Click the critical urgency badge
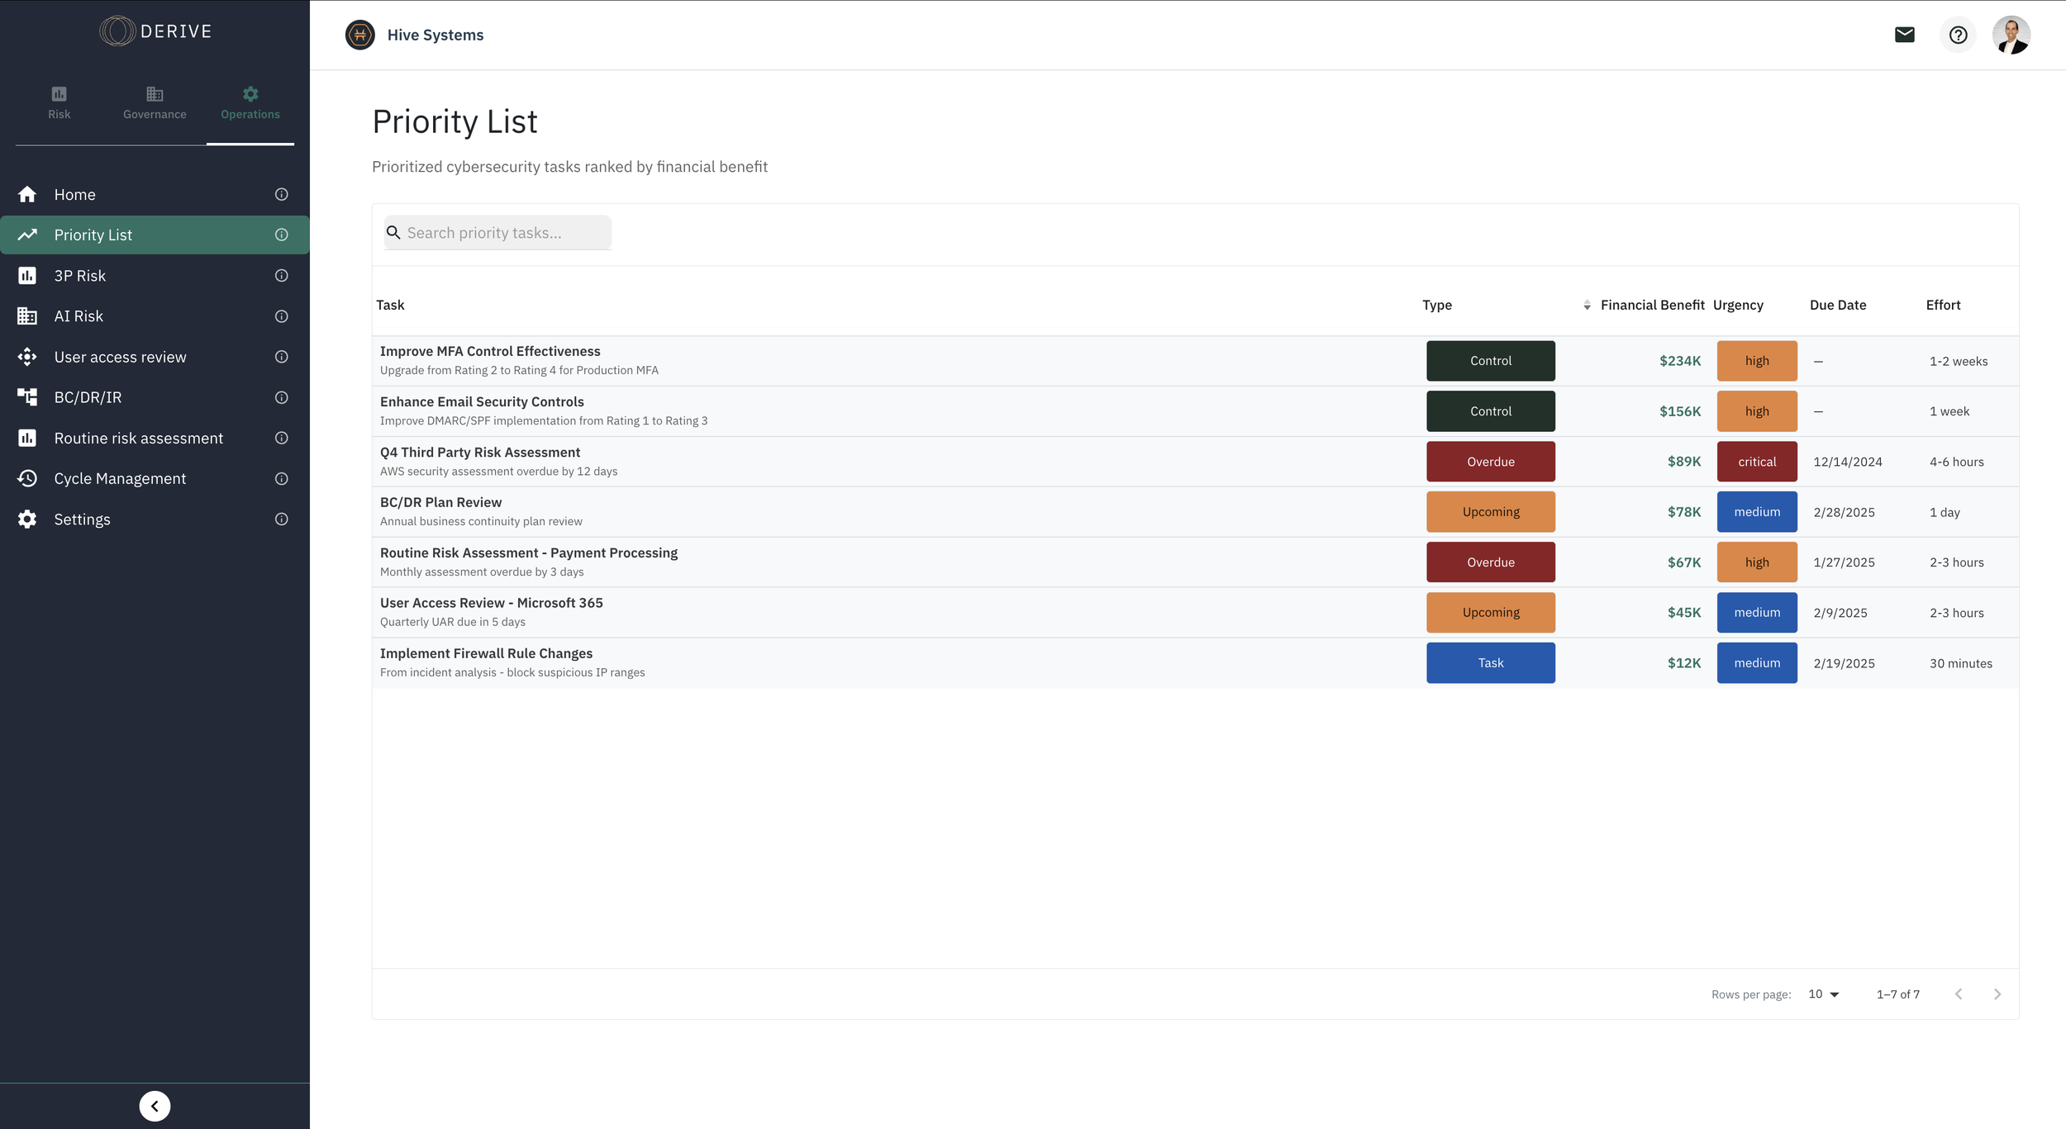Image resolution: width=2066 pixels, height=1129 pixels. pos(1757,461)
